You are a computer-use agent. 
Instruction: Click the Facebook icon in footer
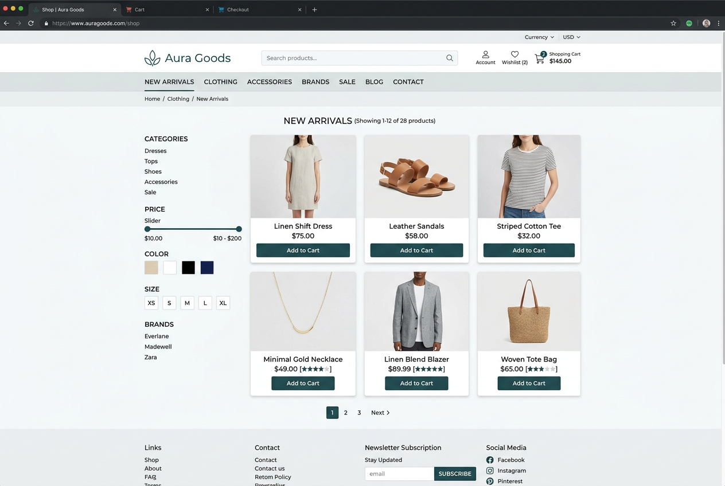490,460
